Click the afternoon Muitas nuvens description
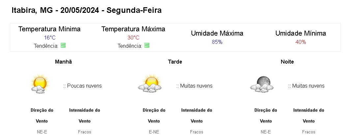The height and width of the screenshot is (140, 351). tap(194, 86)
